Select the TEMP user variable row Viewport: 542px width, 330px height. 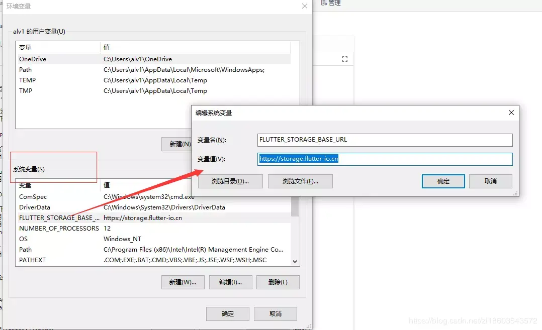[x=154, y=80]
